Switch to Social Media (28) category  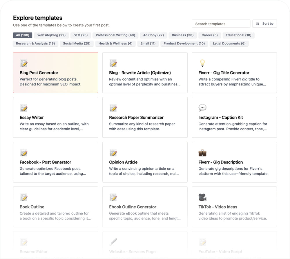click(77, 43)
